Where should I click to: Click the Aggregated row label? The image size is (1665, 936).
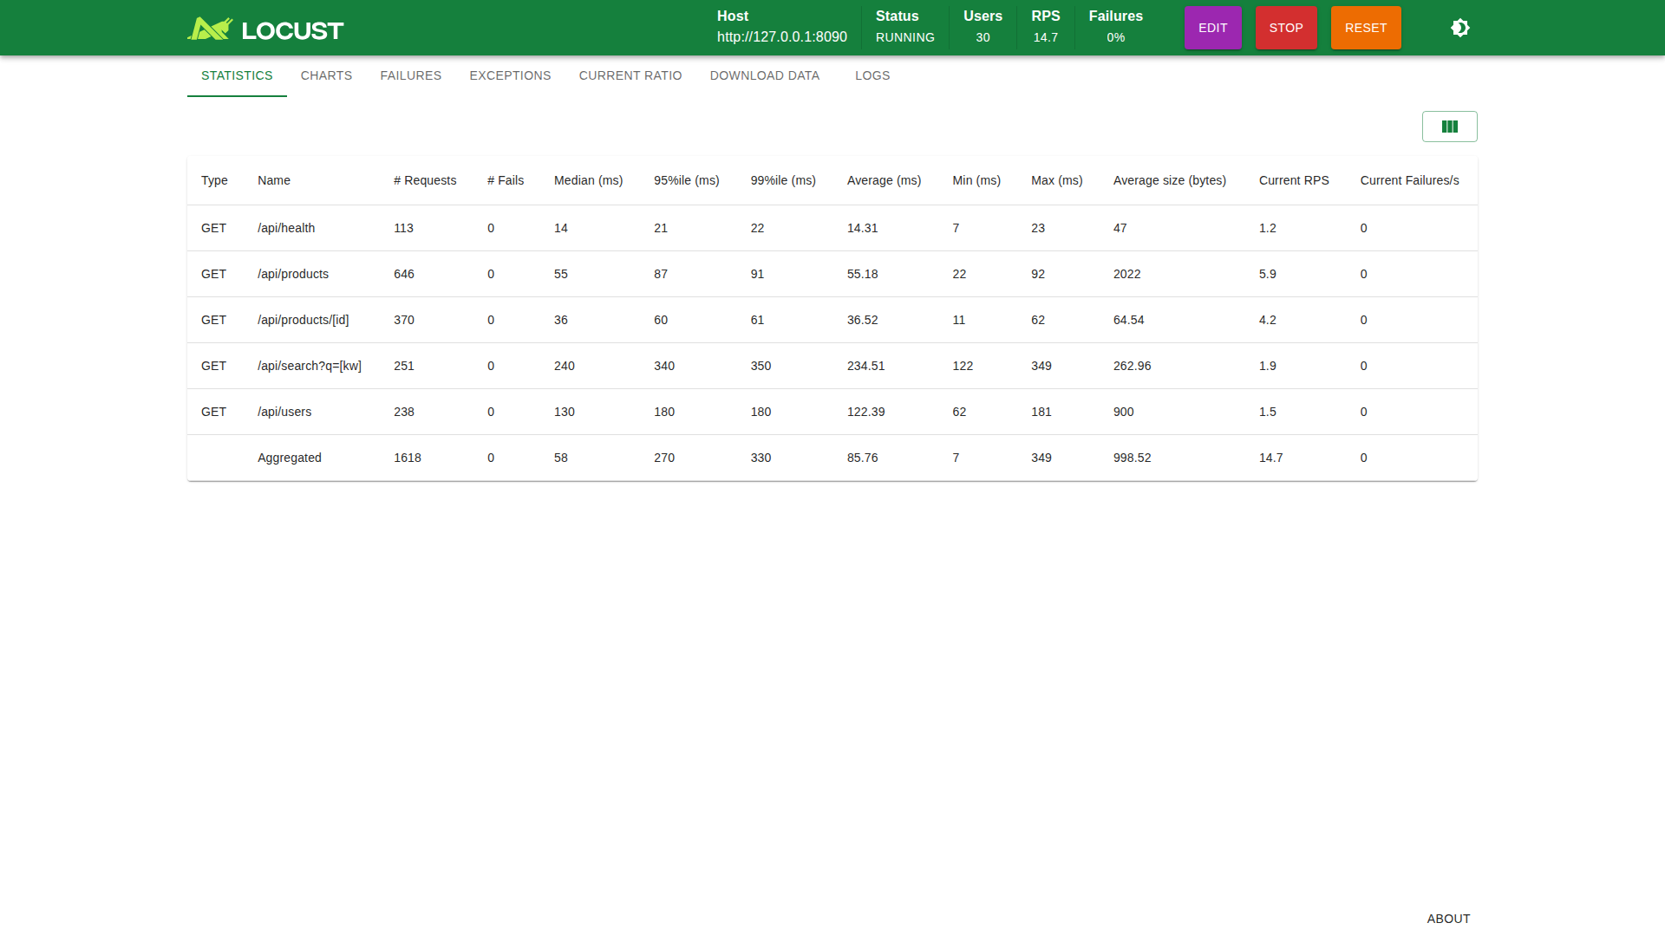tap(290, 458)
